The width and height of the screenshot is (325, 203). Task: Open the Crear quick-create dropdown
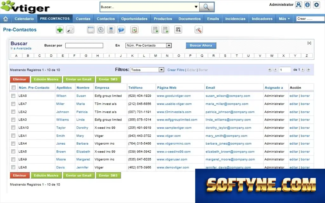310,19
